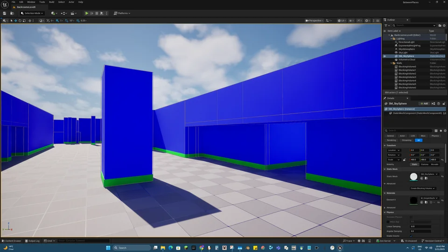448x252 pixels.
Task: Toggle scale snapping at 0.25
Action: (78, 21)
